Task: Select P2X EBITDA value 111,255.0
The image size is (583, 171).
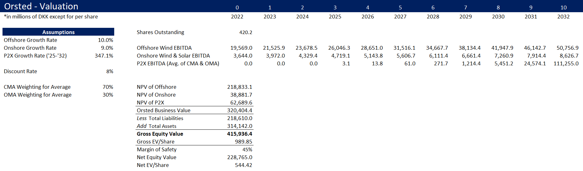Action: click(566, 63)
